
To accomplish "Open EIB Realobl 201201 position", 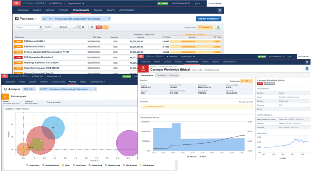I will coord(34,47).
